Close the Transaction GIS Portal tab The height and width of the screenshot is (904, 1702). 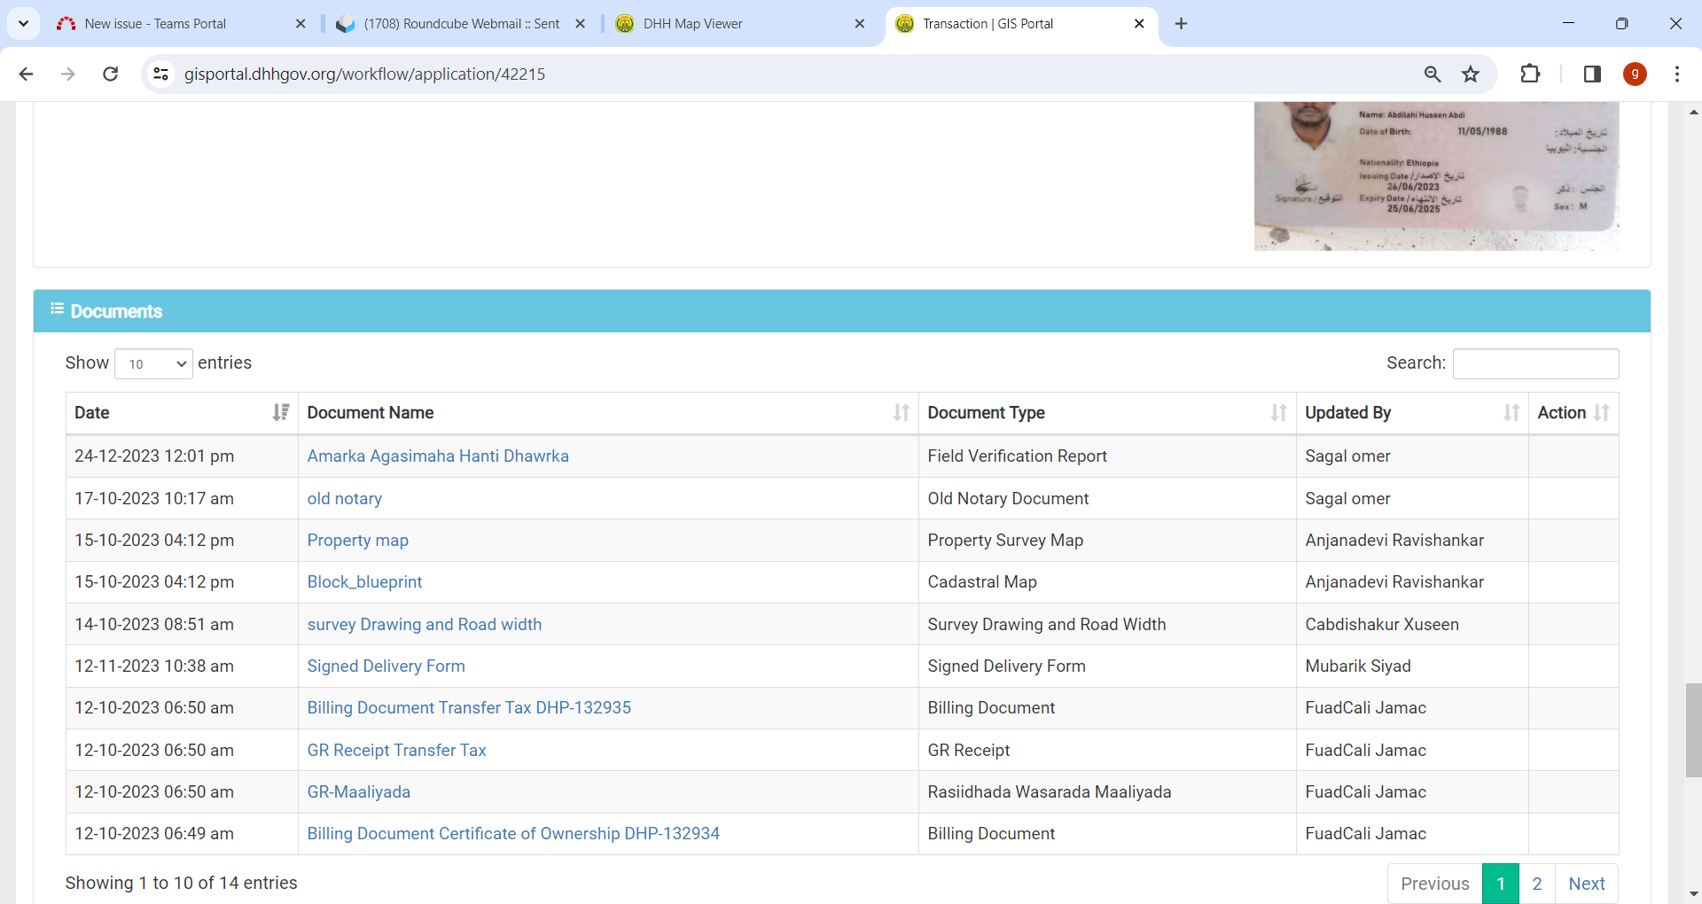(x=1139, y=24)
